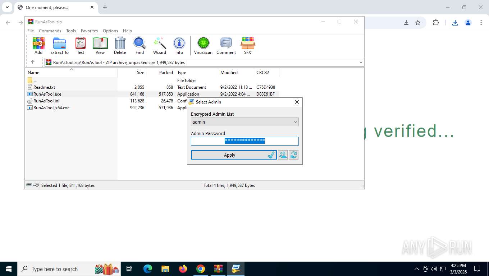This screenshot has width=489, height=276.
Task: Click the SFX toolbar icon
Action: 248,45
